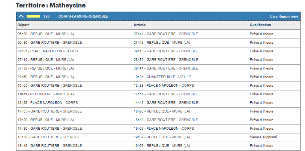This screenshot has width=305, height=151.
Task: Click the Qualification column header
Action: click(x=260, y=25)
